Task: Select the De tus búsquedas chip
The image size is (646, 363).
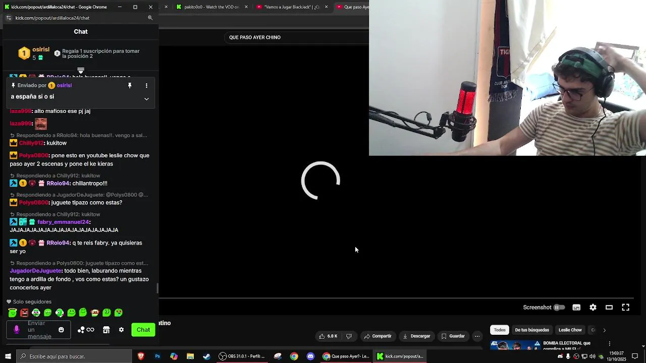Action: pyautogui.click(x=532, y=330)
